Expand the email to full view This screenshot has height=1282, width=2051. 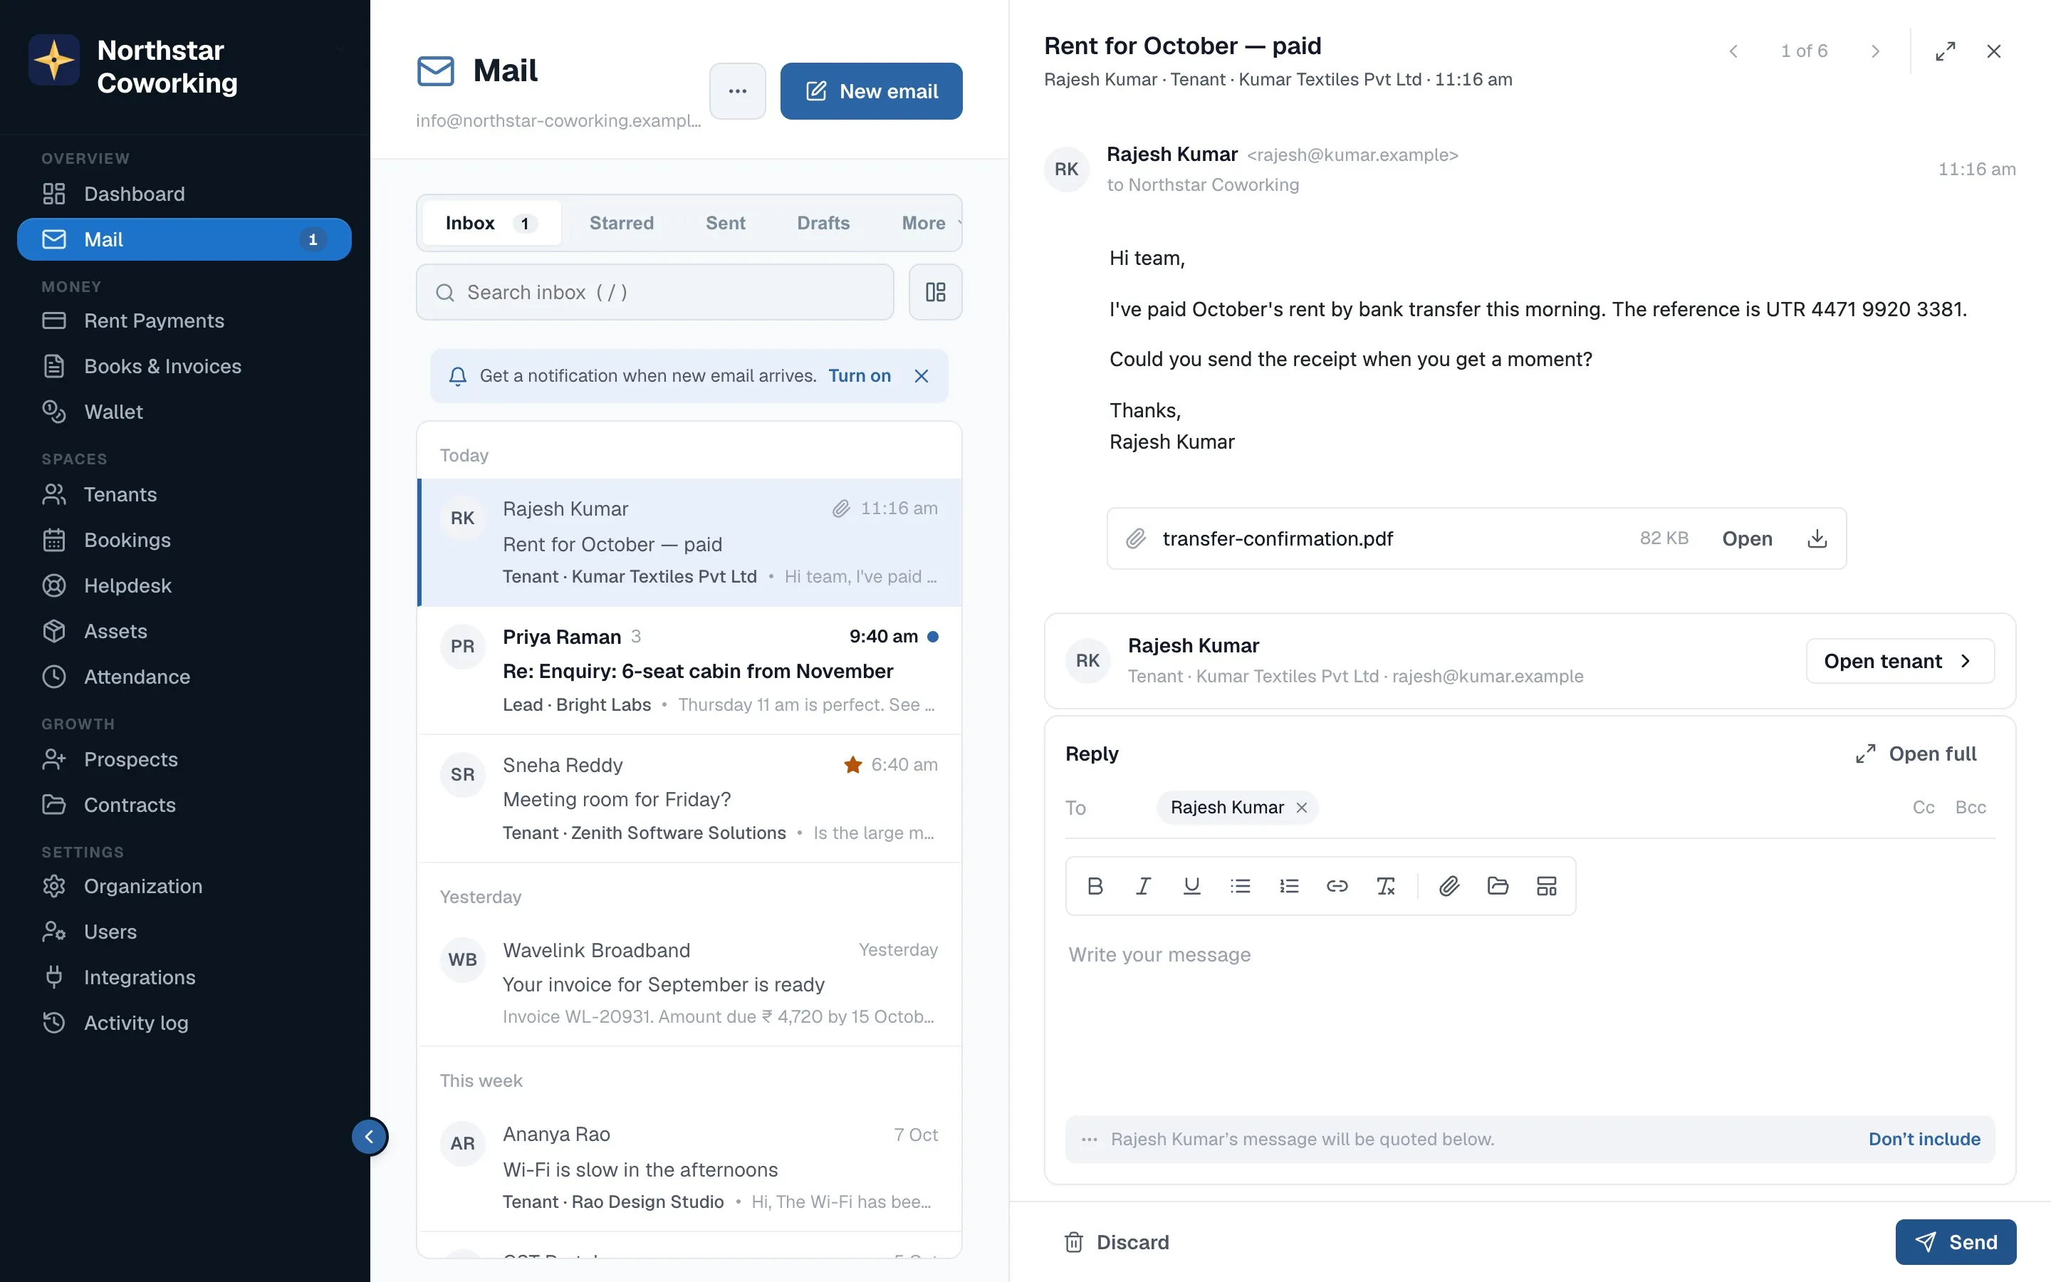(x=1945, y=51)
